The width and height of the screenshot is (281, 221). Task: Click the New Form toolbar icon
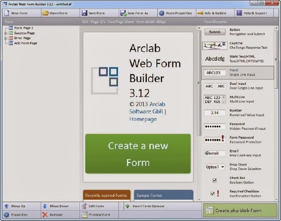coord(7,13)
